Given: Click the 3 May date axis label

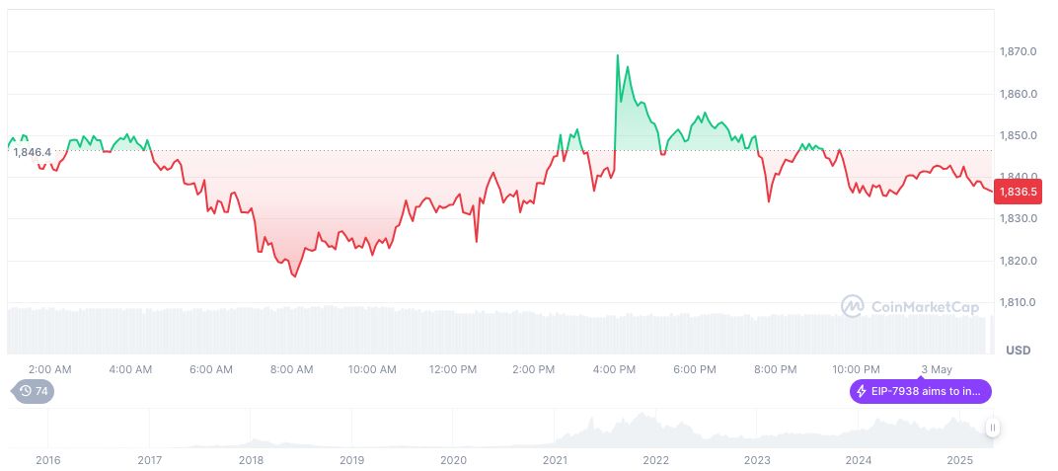Looking at the screenshot, I should pyautogui.click(x=937, y=369).
